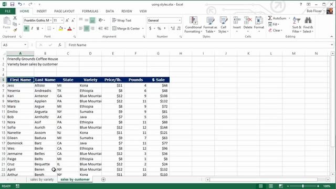Toggle Align Right
This screenshot has height=189, width=336.
pyautogui.click(x=92, y=28)
